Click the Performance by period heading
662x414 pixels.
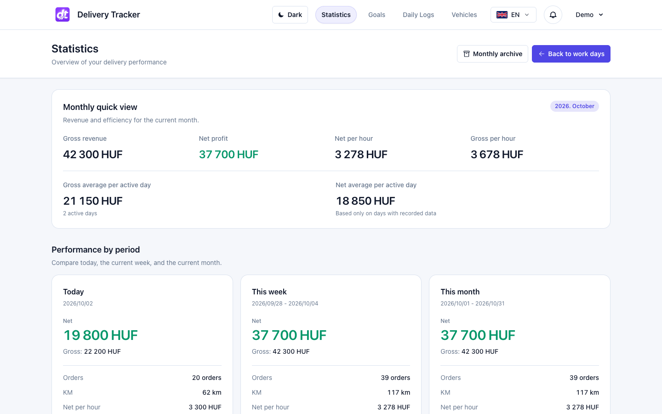pos(96,250)
